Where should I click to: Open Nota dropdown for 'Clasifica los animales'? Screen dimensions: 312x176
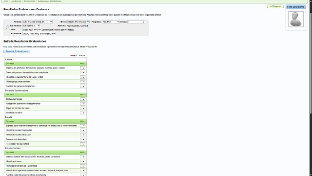pyautogui.click(x=82, y=68)
